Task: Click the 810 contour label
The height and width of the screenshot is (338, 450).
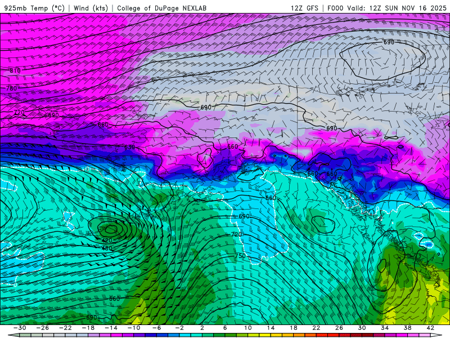Action: pyautogui.click(x=15, y=70)
